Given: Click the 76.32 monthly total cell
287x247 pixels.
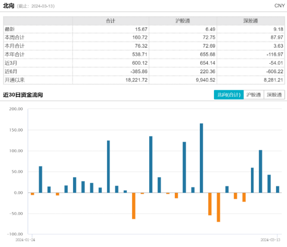Looking at the screenshot, I should [141, 46].
